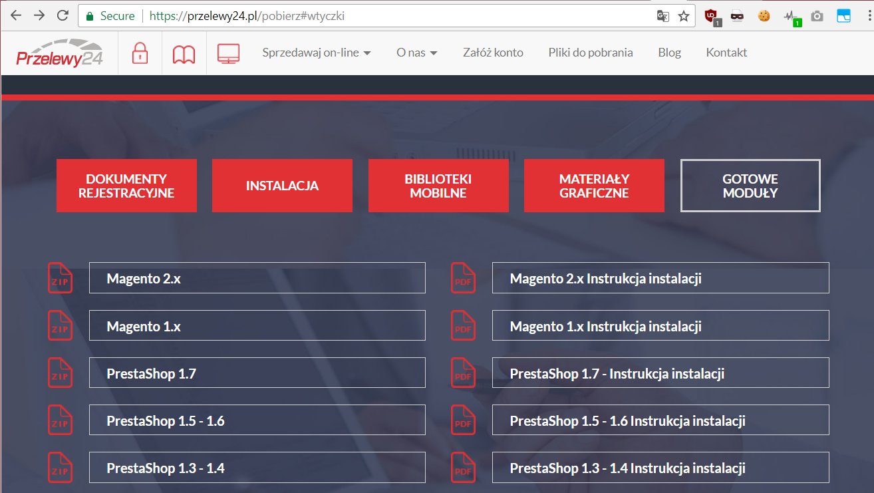This screenshot has height=493, width=874.
Task: Expand the O nas dropdown menu
Action: click(x=417, y=53)
